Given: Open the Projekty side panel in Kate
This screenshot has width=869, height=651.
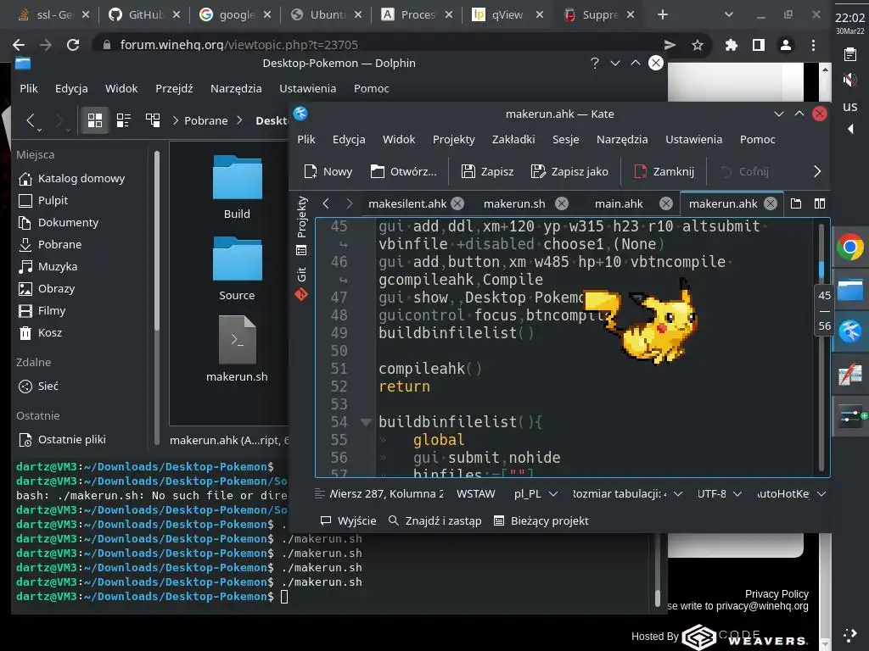Looking at the screenshot, I should [x=301, y=225].
